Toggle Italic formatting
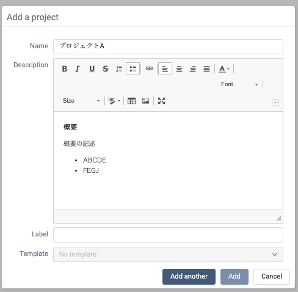 point(78,69)
